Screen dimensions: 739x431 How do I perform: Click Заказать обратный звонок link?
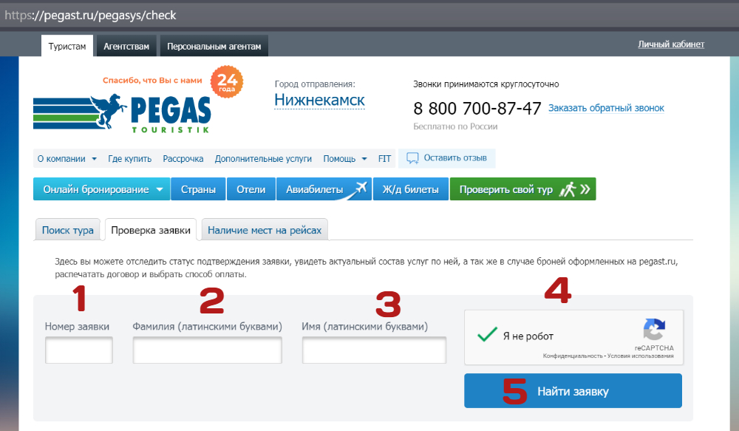(606, 108)
